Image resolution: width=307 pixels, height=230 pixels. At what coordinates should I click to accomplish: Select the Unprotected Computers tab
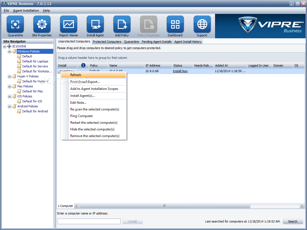(74, 41)
